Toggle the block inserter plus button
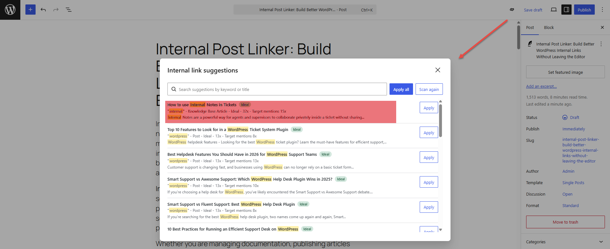This screenshot has height=249, width=610. [x=30, y=10]
